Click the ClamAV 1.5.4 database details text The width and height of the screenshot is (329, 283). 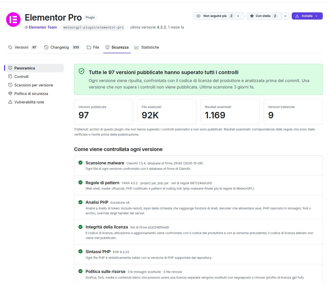tap(164, 163)
